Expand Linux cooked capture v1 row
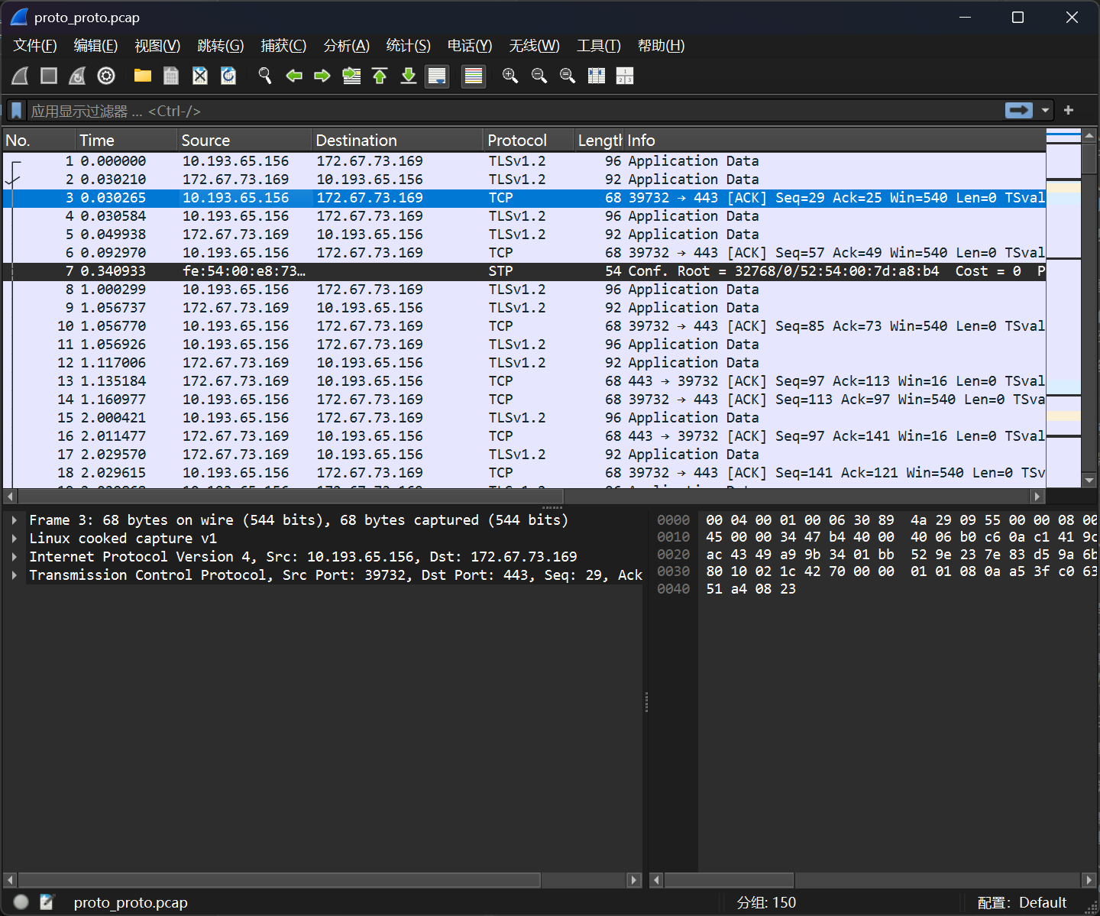This screenshot has height=916, width=1100. click(15, 539)
